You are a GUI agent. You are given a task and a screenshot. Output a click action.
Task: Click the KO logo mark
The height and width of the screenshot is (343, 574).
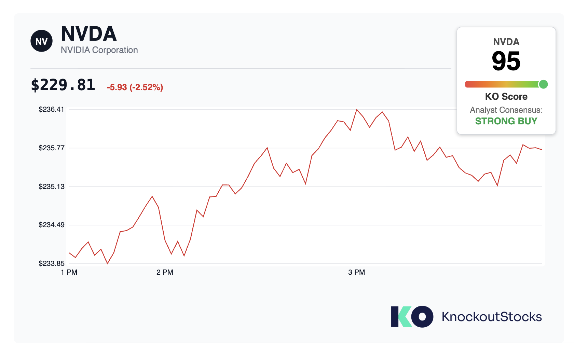(x=412, y=316)
